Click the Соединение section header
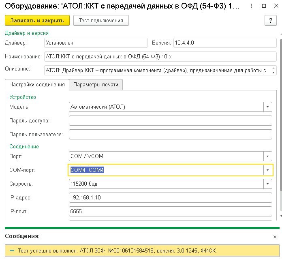This screenshot has width=282, height=259. [24, 147]
